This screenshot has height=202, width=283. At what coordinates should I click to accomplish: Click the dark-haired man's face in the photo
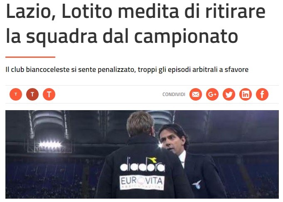point(171,142)
